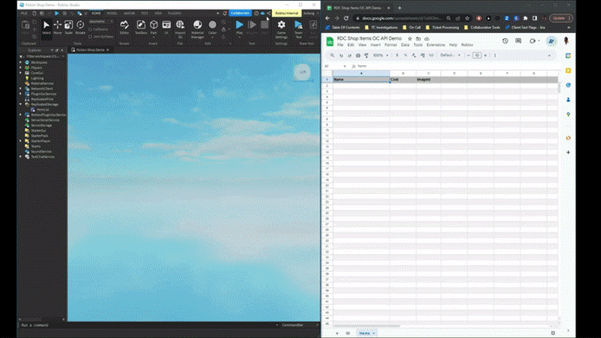601x338 pixels.
Task: Open the Roblox menu in Sheets
Action: (x=467, y=45)
